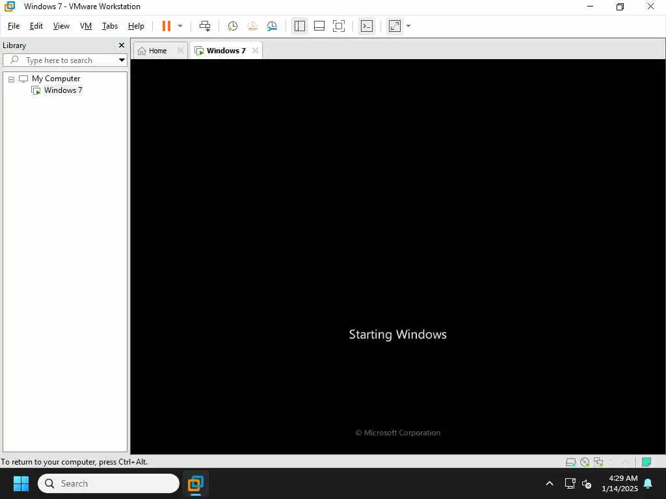Screen dimensions: 666x499
Task: Open the stretch display options dropdown
Action: 408,26
